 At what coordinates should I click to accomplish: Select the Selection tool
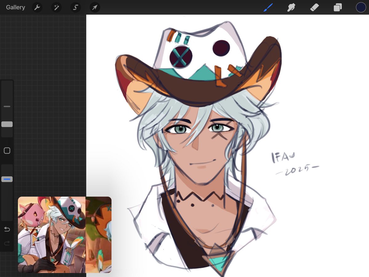(x=75, y=7)
